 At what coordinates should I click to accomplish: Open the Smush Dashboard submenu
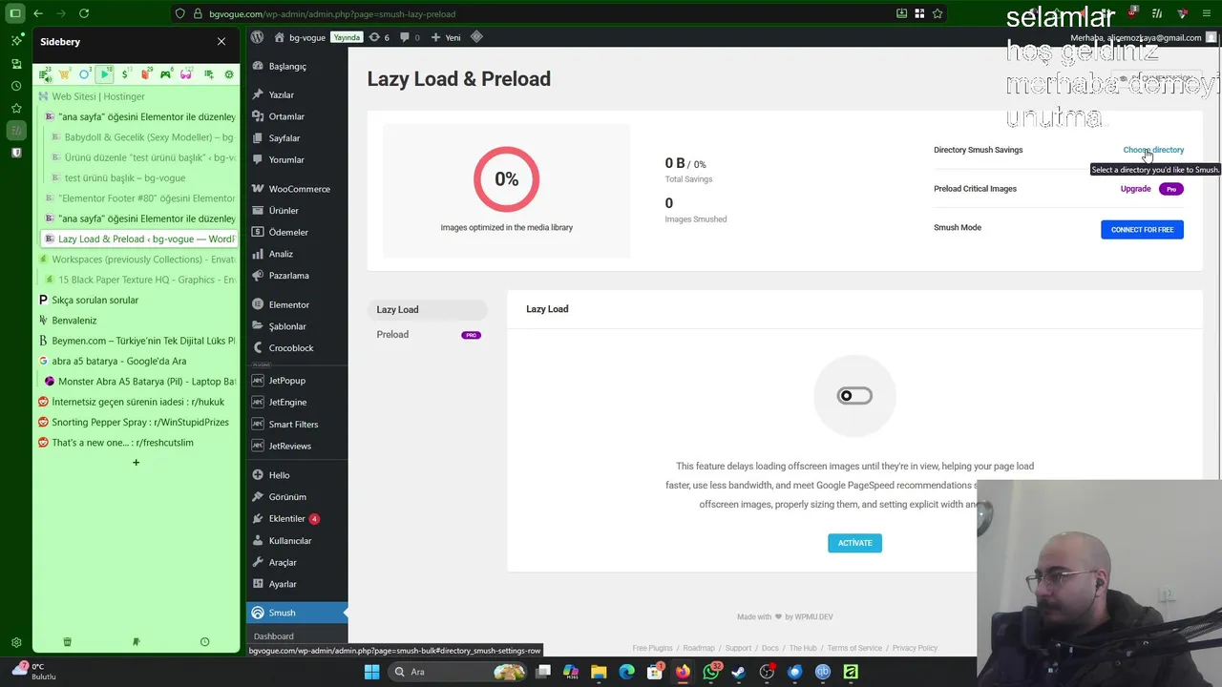click(274, 636)
